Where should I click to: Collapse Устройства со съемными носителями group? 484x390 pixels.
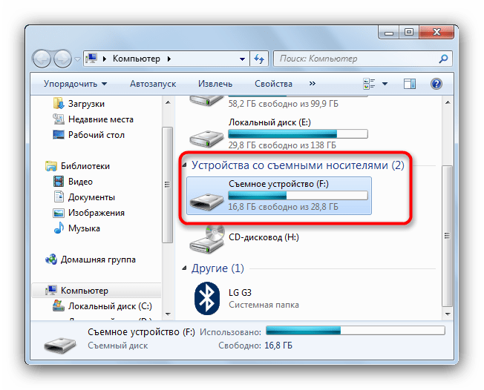(184, 165)
